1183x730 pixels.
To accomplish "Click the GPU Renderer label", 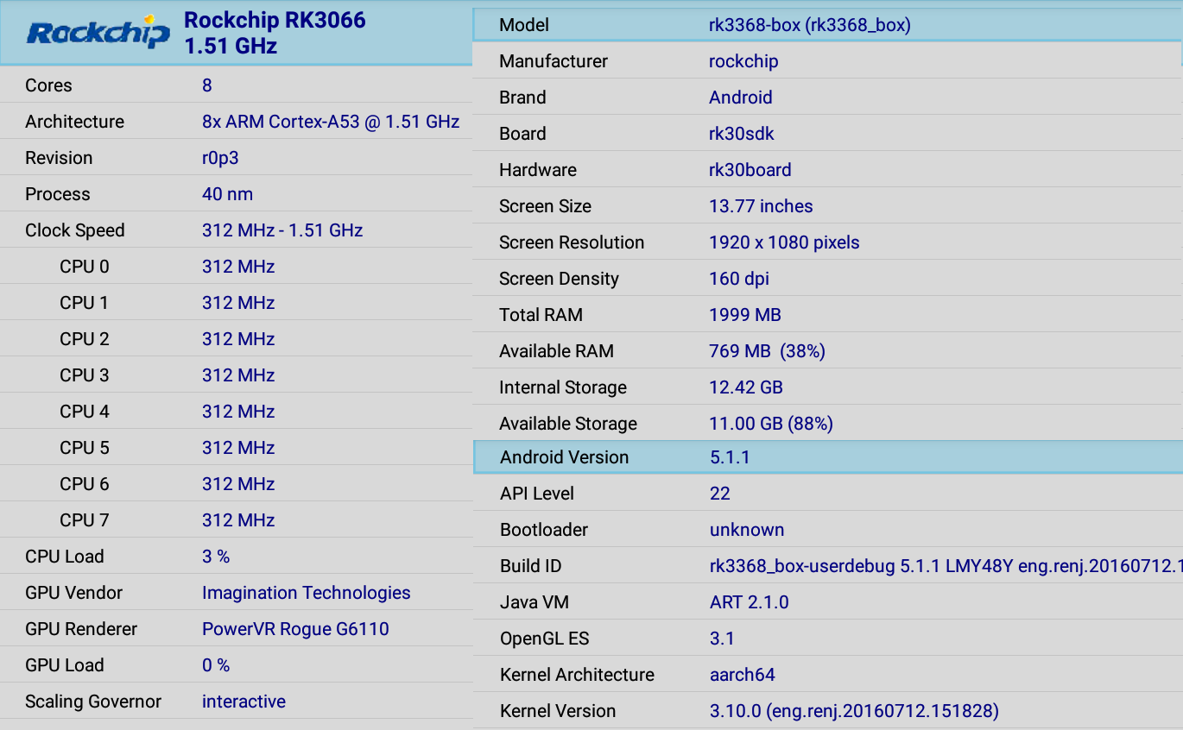I will click(81, 629).
